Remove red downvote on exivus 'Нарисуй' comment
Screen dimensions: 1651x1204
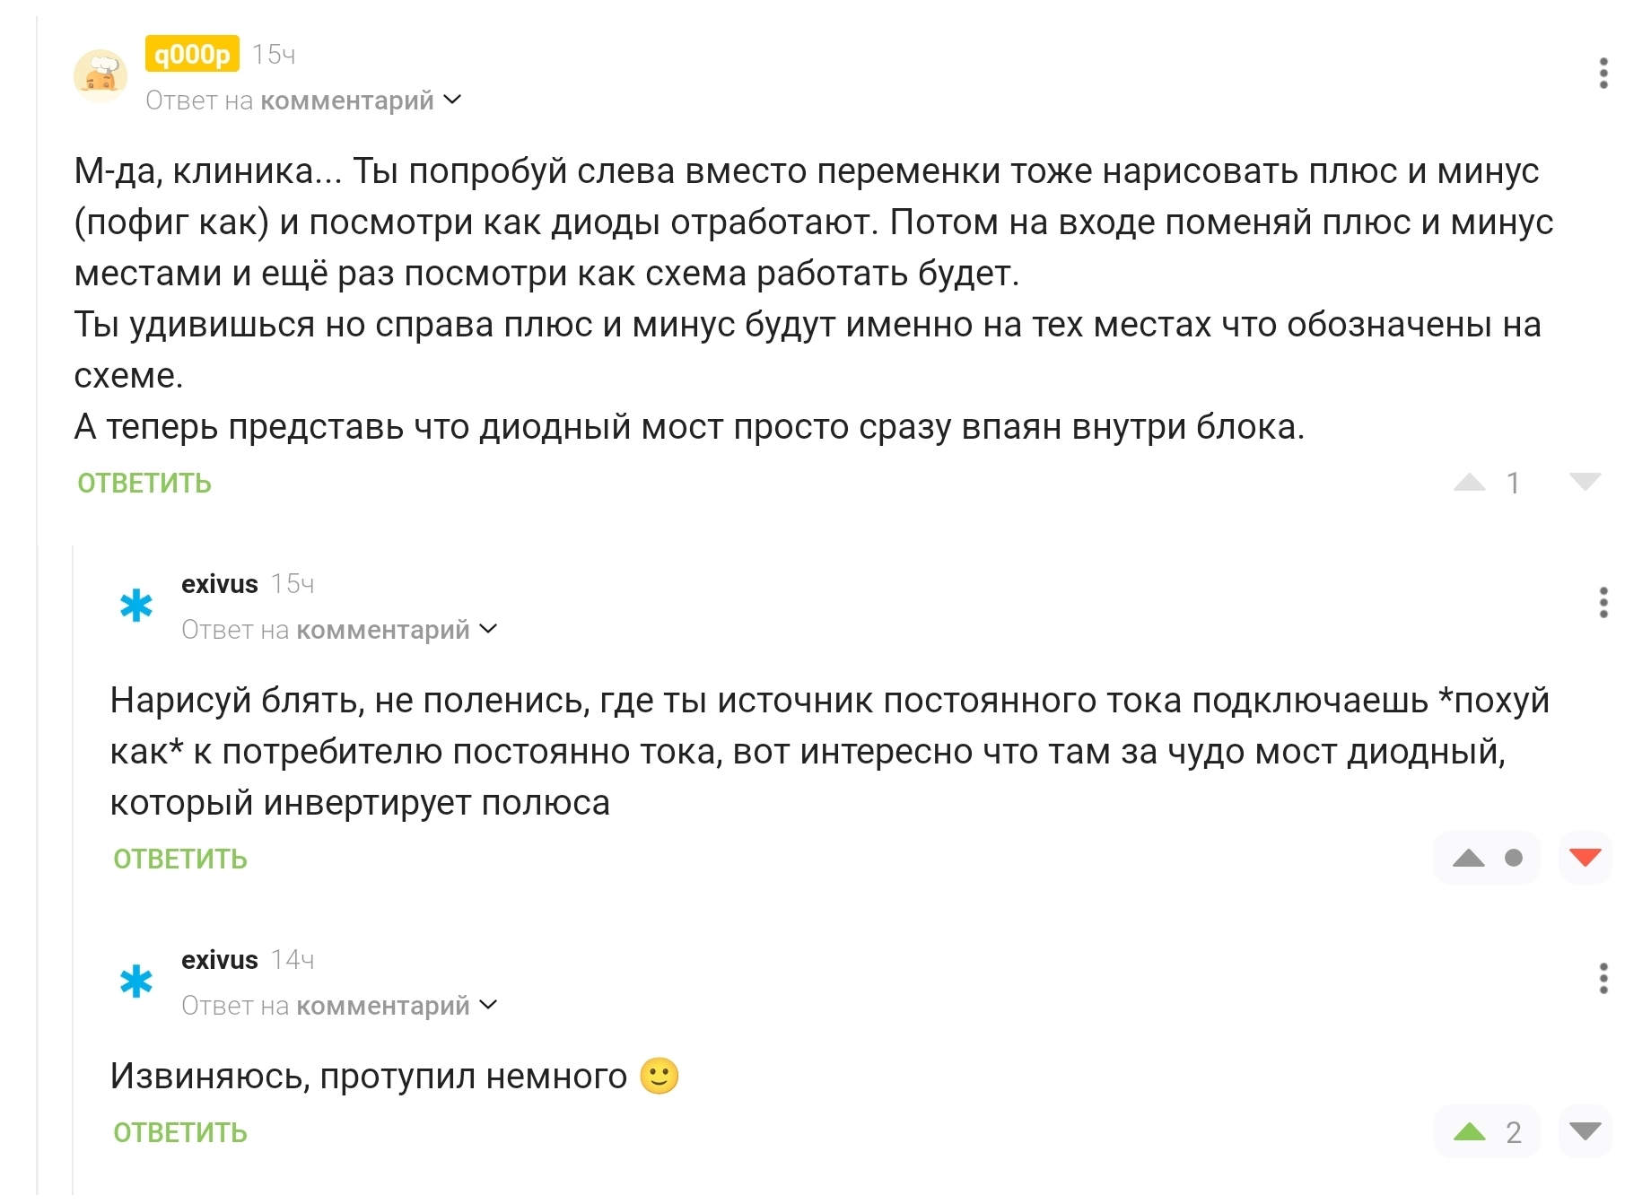pyautogui.click(x=1585, y=858)
